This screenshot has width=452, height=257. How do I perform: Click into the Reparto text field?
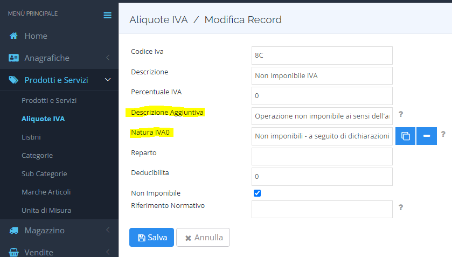[322, 157]
